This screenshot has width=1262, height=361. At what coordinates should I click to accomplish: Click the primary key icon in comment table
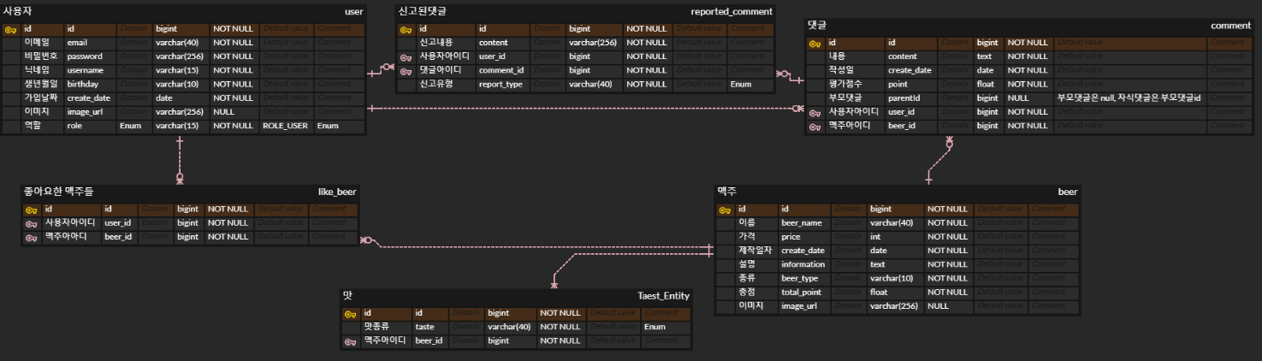click(815, 43)
